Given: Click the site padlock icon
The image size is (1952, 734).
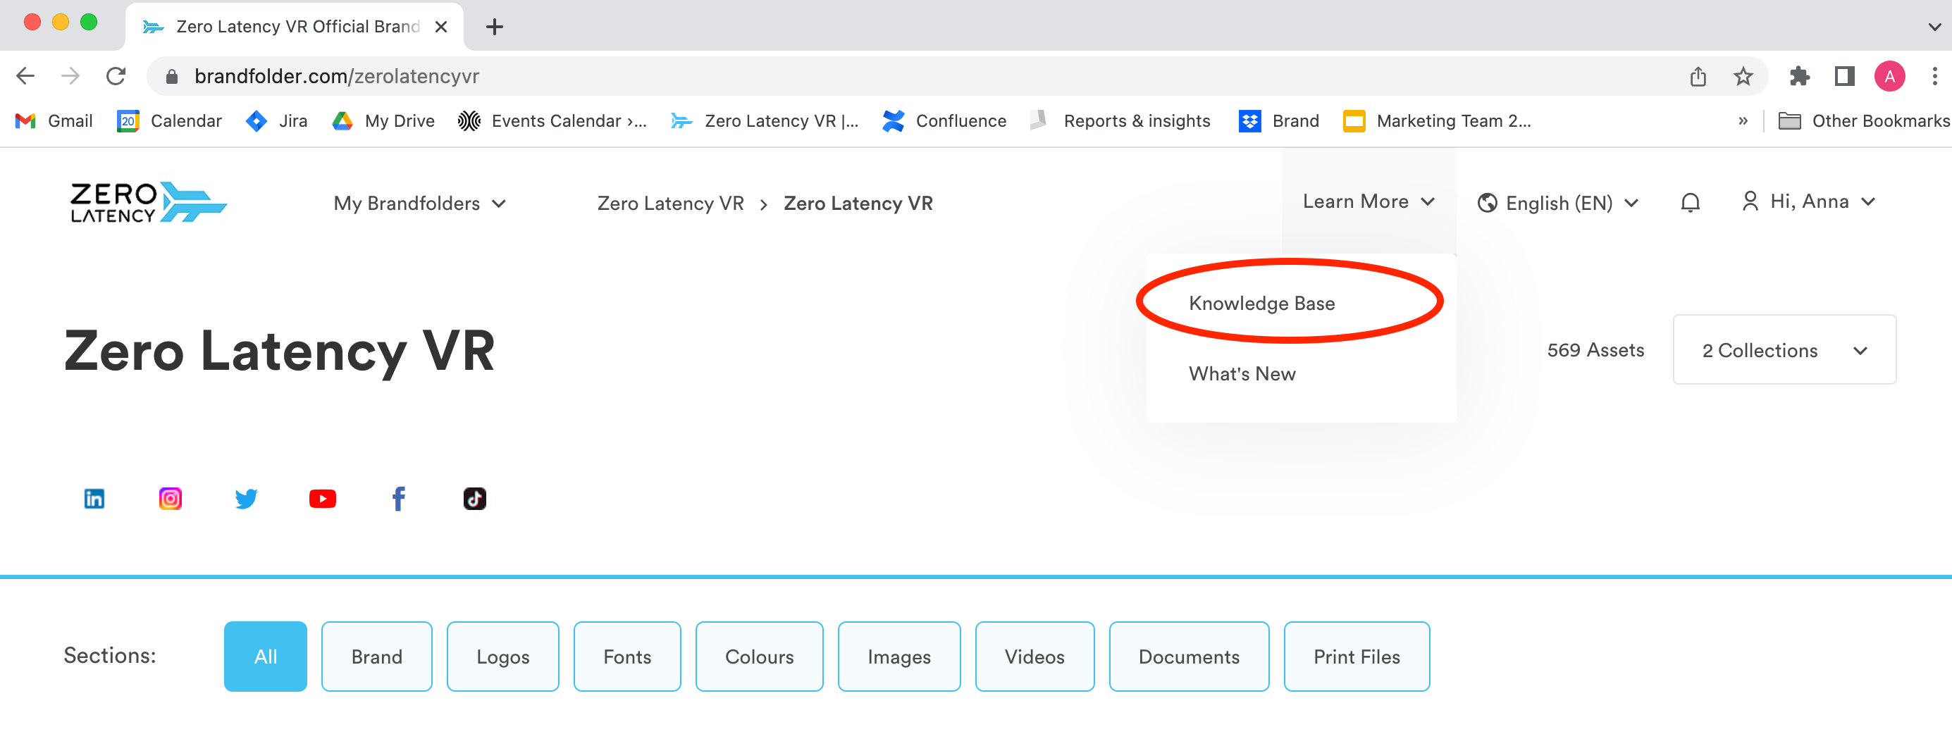Looking at the screenshot, I should (172, 77).
